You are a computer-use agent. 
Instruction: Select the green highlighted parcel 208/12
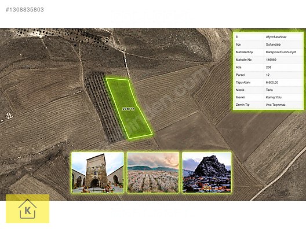pos(129,108)
